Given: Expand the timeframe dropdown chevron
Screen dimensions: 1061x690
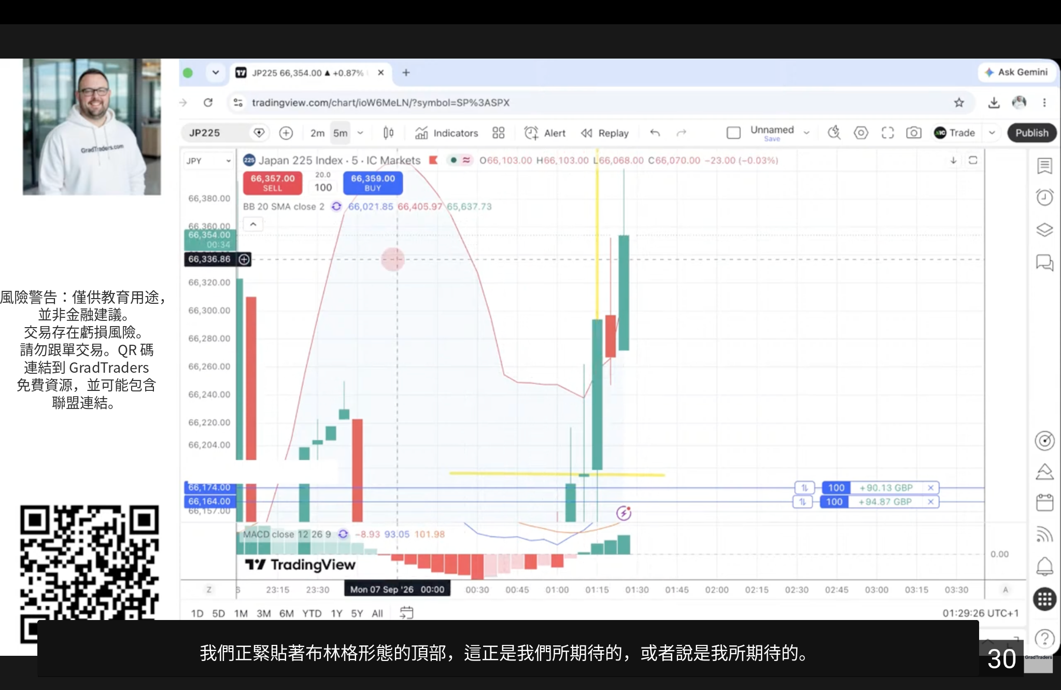Looking at the screenshot, I should tap(360, 133).
